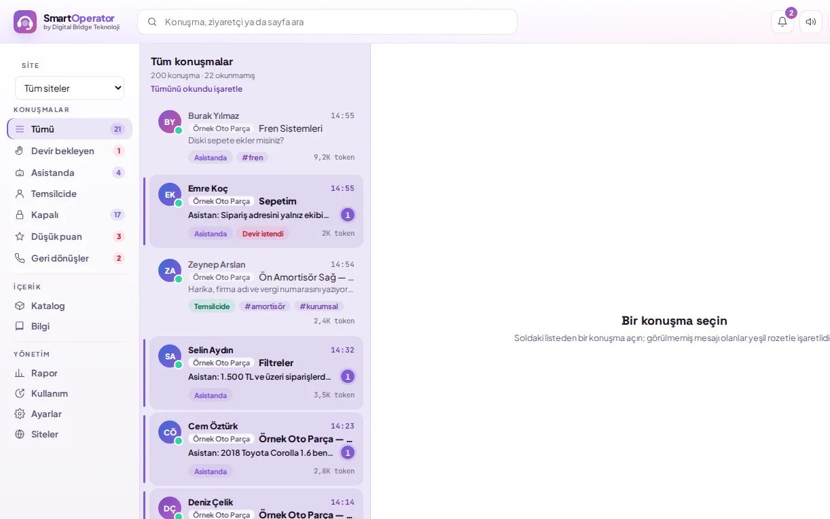Open Zeynep Arslan conversation

(256, 292)
